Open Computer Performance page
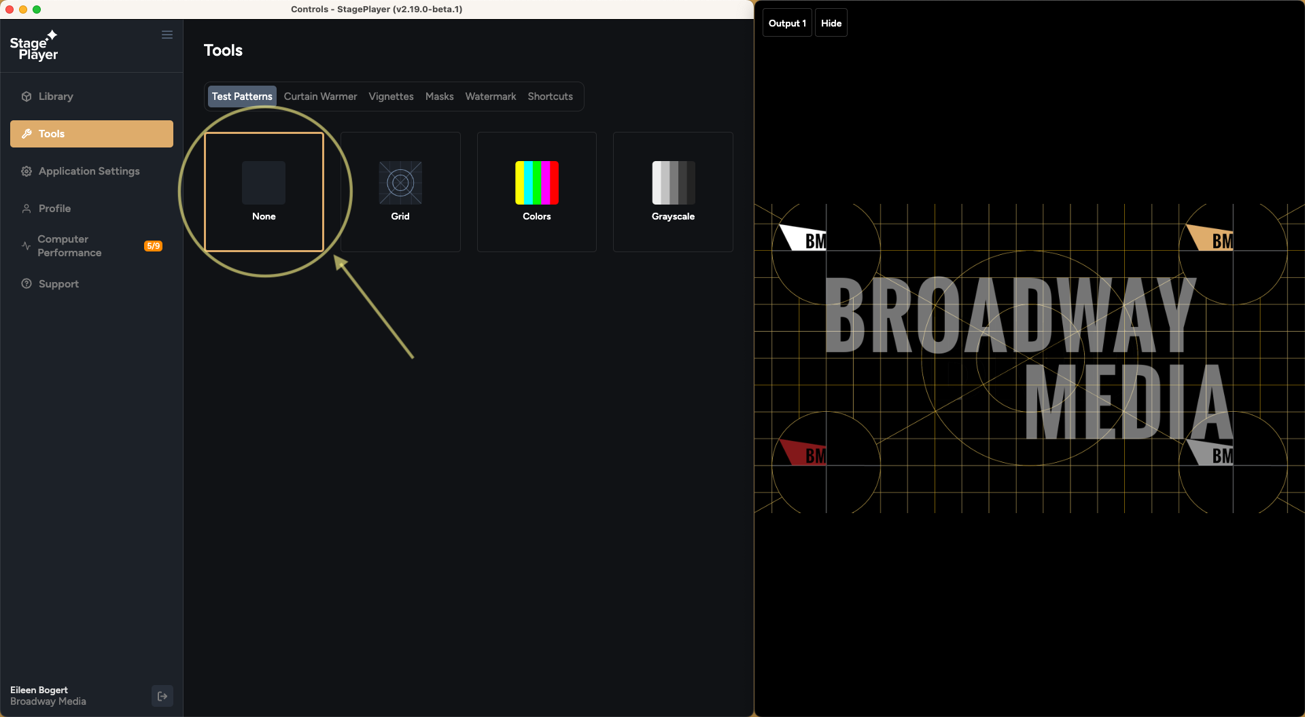1305x717 pixels. (x=92, y=246)
